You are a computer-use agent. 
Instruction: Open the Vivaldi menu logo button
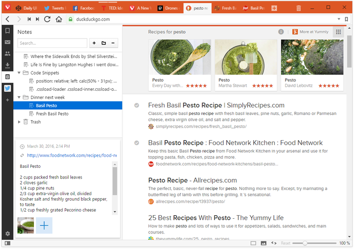tap(8, 8)
